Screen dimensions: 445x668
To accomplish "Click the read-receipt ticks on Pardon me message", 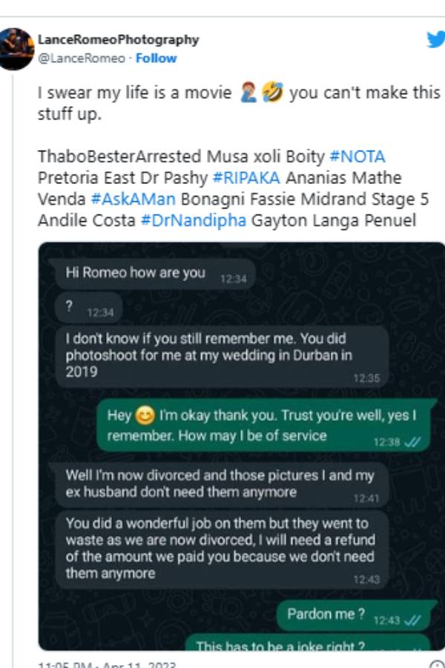I will [x=412, y=620].
